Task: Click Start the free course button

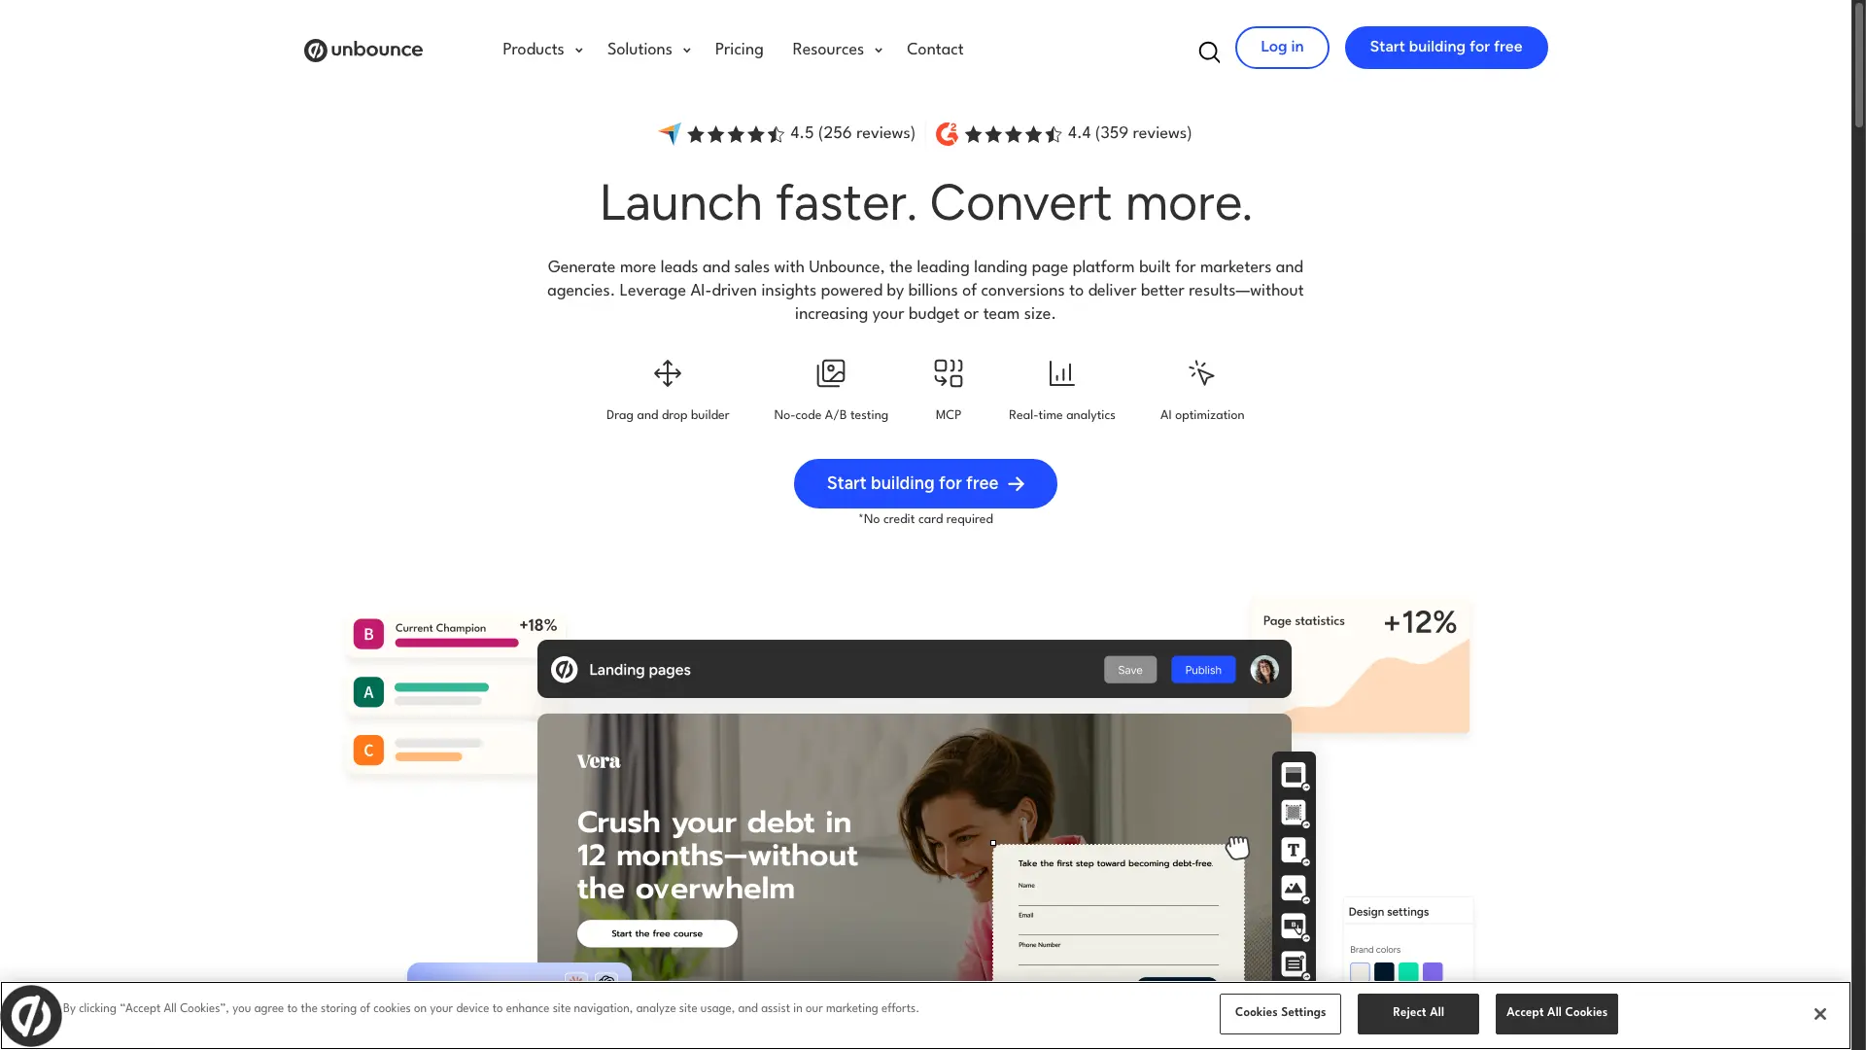Action: point(657,933)
